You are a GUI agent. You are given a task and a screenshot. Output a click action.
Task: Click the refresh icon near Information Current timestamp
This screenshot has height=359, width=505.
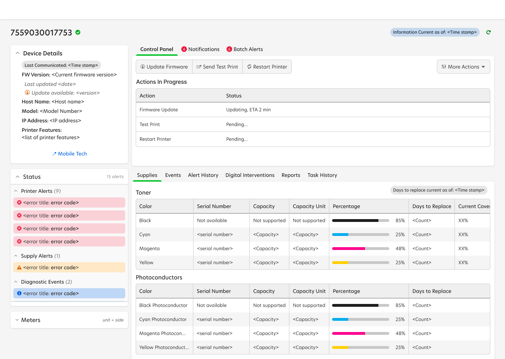pyautogui.click(x=489, y=32)
